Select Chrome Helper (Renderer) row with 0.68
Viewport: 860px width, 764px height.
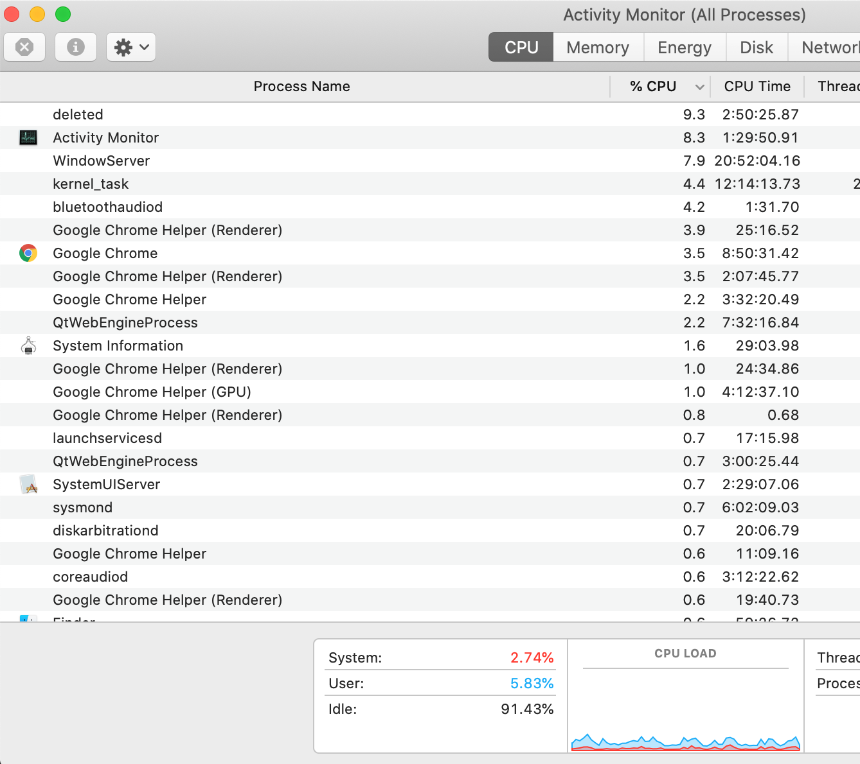pos(430,415)
